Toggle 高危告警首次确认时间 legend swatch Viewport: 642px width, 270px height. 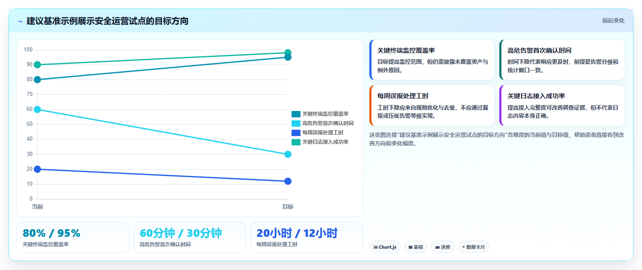(x=296, y=123)
